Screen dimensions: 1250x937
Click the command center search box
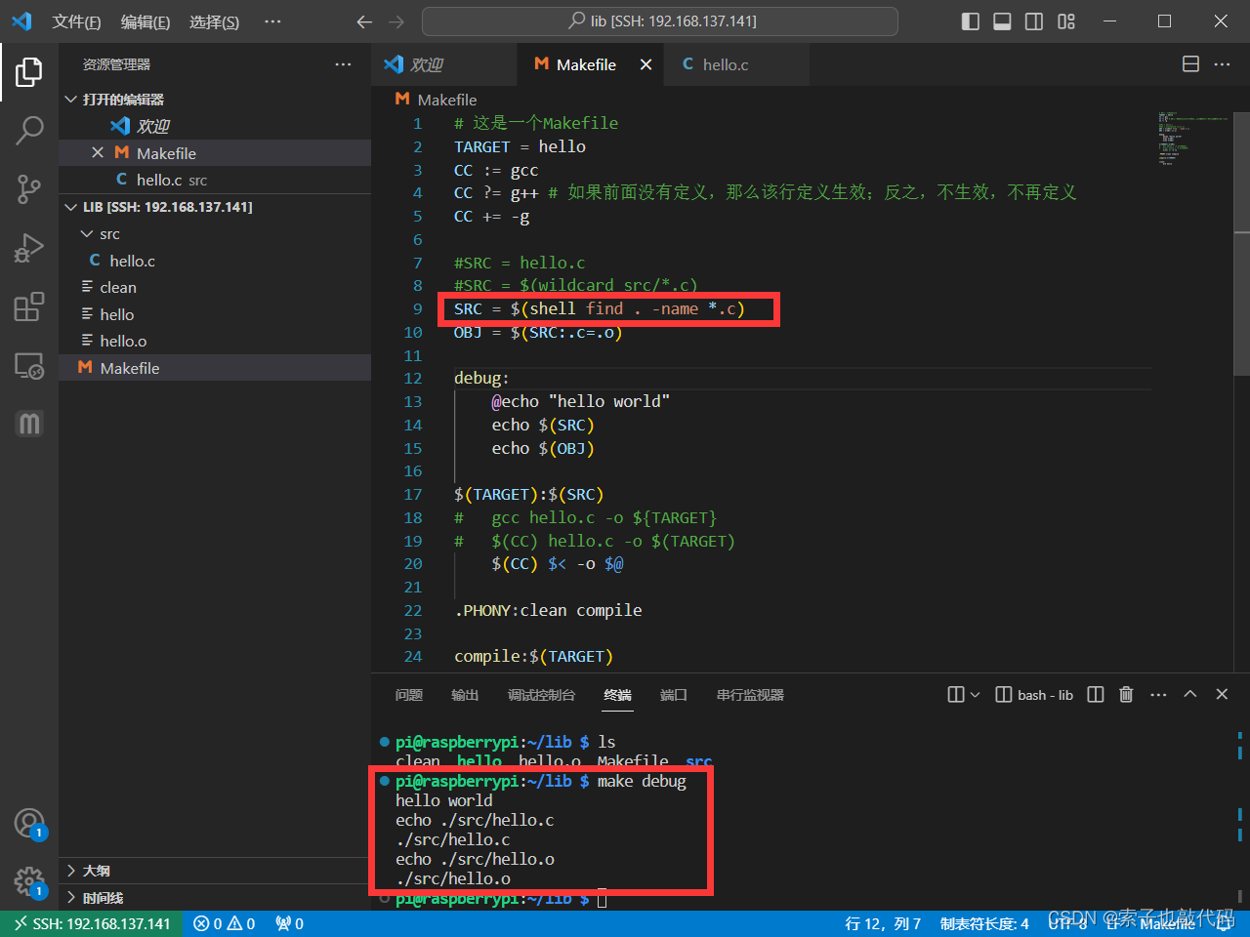(x=660, y=21)
